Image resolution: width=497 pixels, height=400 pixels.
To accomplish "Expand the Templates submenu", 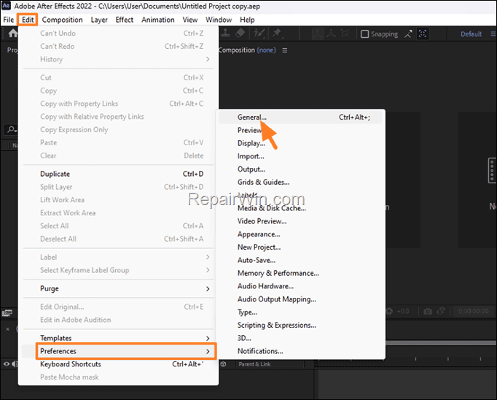I will click(x=118, y=338).
